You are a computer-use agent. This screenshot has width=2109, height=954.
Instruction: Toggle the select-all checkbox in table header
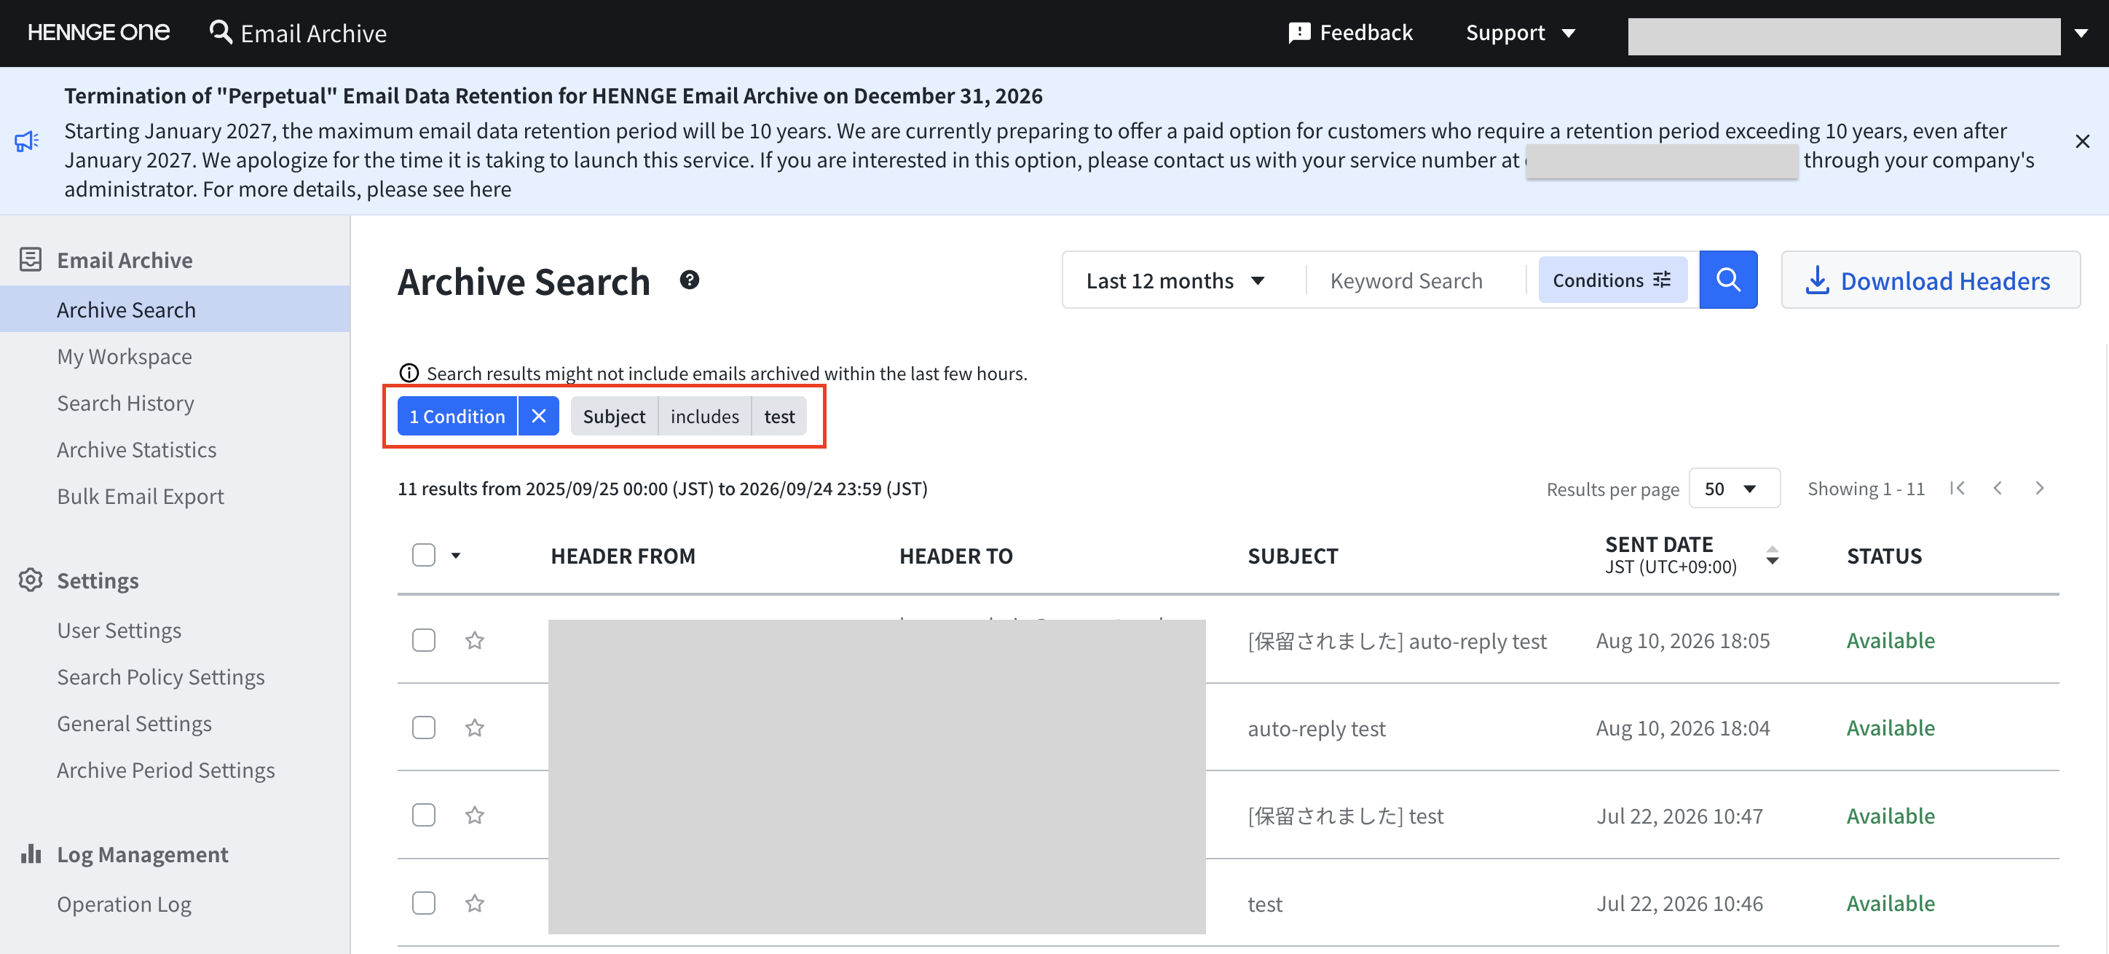(x=423, y=555)
